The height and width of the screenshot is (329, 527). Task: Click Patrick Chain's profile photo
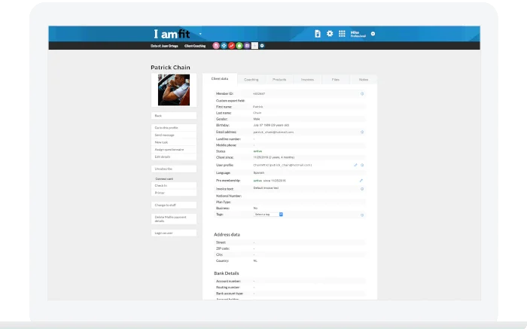[173, 90]
